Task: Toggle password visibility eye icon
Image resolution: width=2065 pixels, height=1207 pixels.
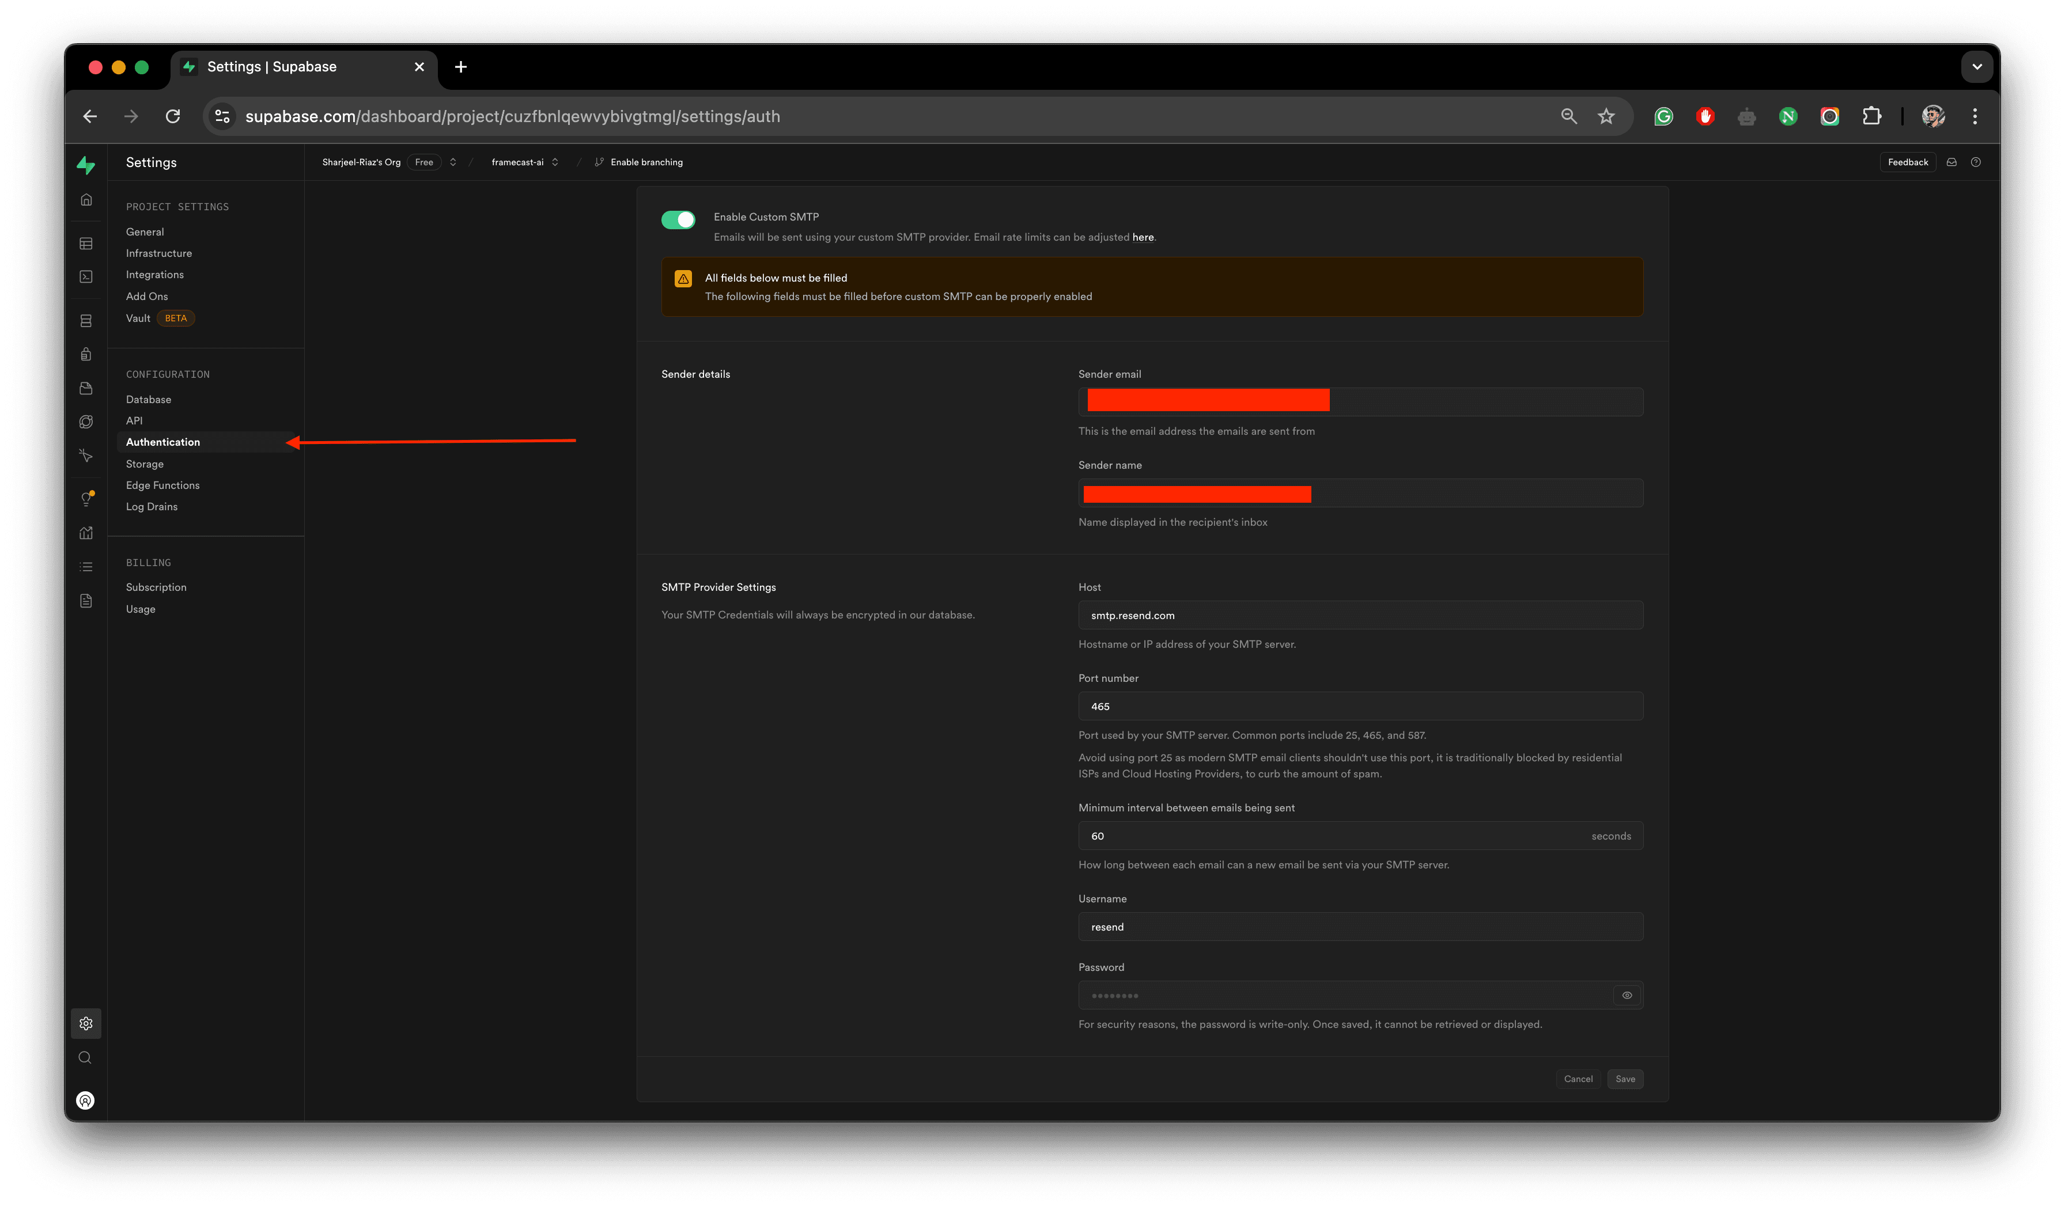Action: pyautogui.click(x=1627, y=996)
